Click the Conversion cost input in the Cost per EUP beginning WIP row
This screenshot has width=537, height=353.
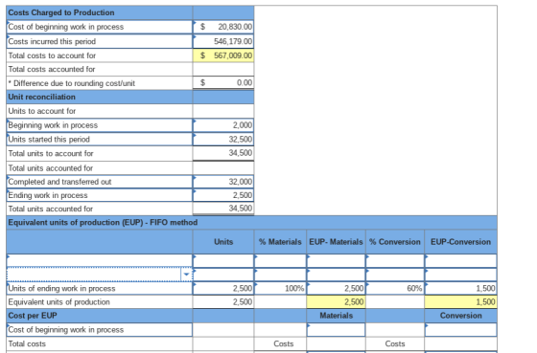pyautogui.click(x=460, y=330)
